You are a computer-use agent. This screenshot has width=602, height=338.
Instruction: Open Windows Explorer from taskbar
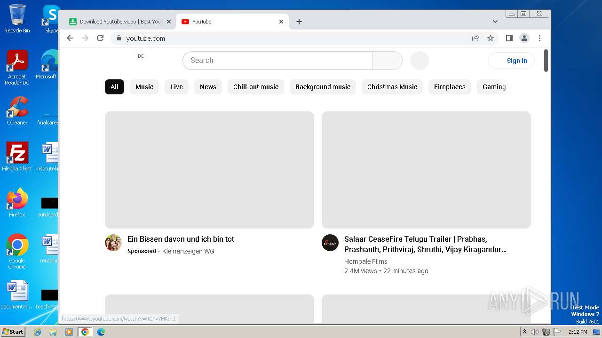(53, 332)
